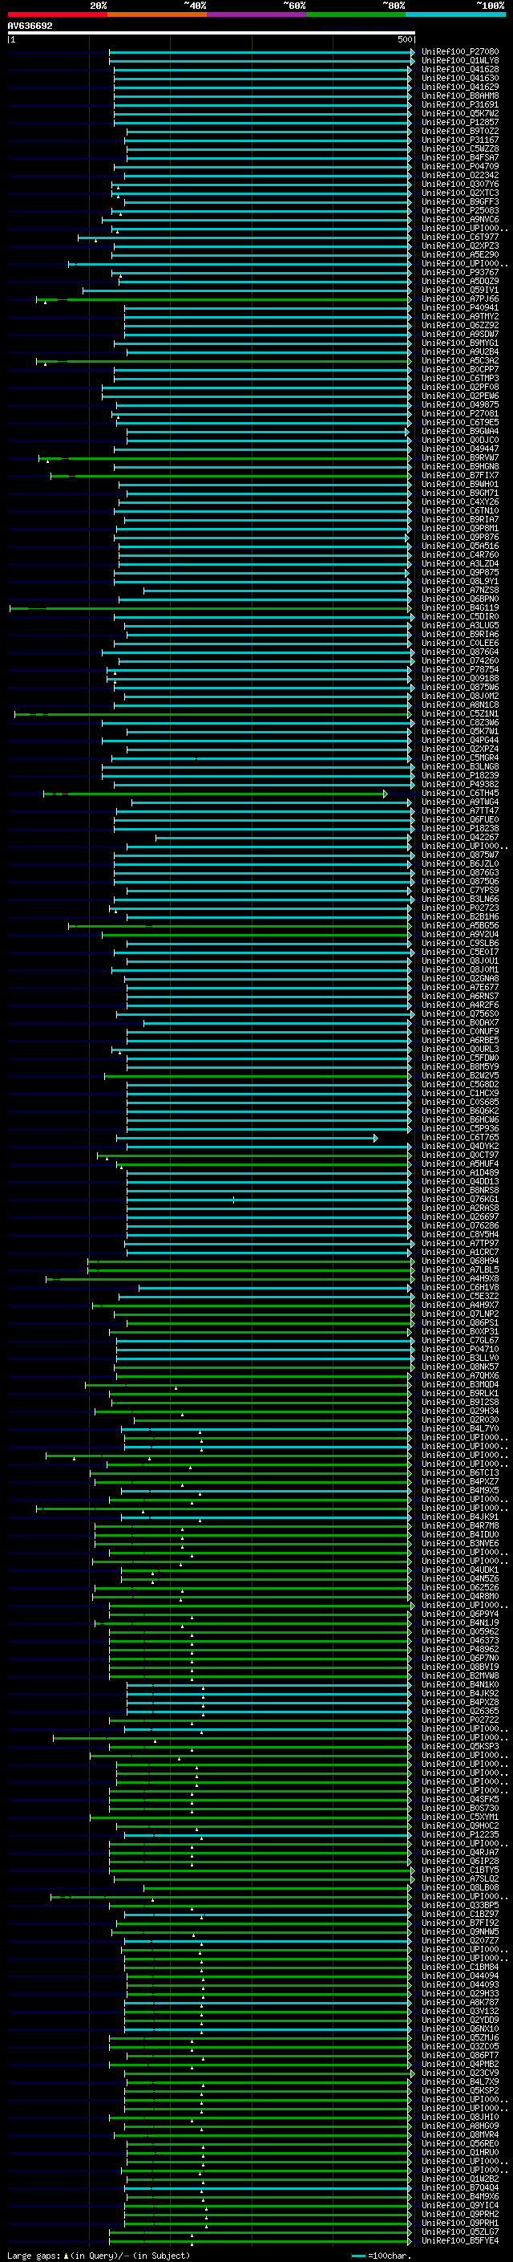Image resolution: width=513 pixels, height=2262 pixels.
Task: Select the UniRef100_B3MQD4 hit
Action: click(459, 1385)
